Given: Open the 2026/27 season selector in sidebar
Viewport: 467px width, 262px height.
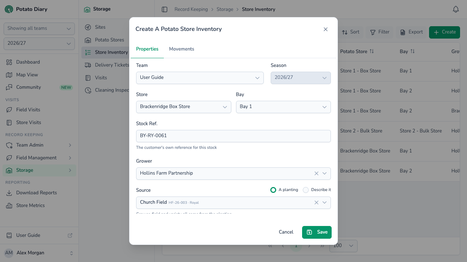Looking at the screenshot, I should 39,44.
